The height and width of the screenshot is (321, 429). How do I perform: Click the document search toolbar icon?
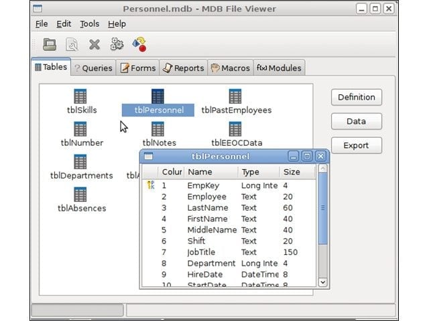pyautogui.click(x=72, y=45)
